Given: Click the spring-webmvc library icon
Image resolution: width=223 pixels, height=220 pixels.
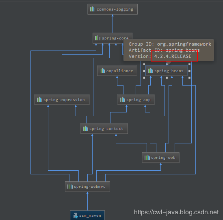Looking at the screenshot, I should (x=70, y=187).
